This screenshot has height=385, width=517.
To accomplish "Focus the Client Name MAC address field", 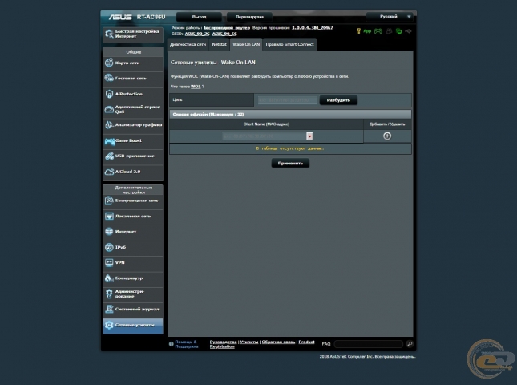I will click(x=265, y=136).
